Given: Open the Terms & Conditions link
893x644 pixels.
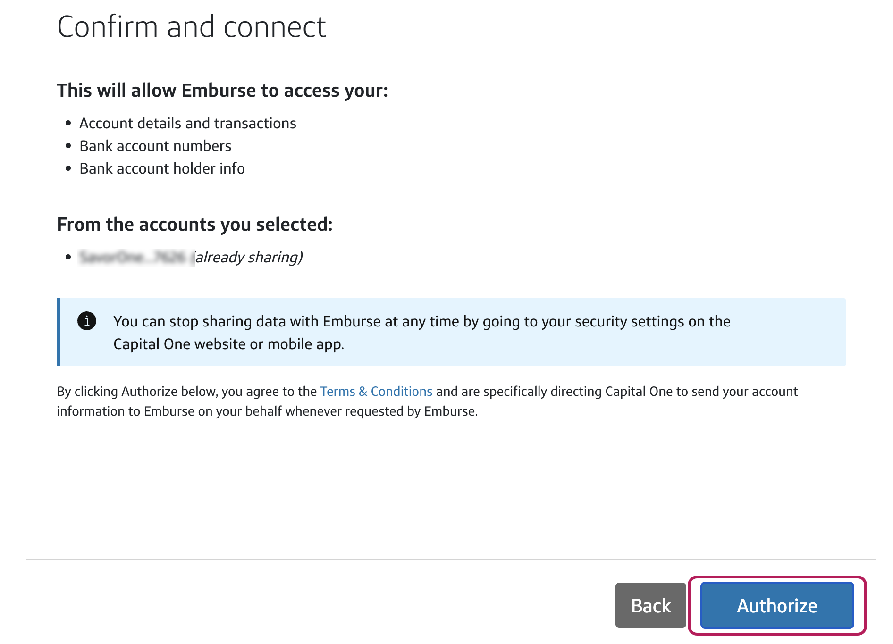Looking at the screenshot, I should (376, 392).
